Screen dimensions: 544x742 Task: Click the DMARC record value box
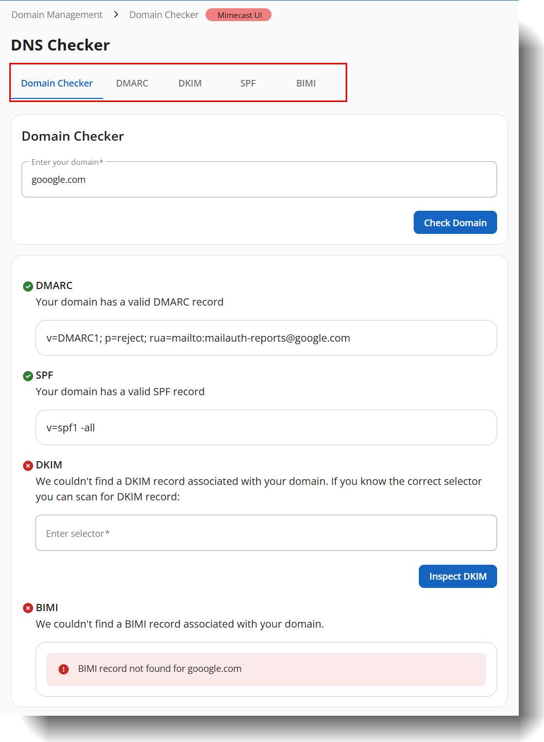point(266,338)
